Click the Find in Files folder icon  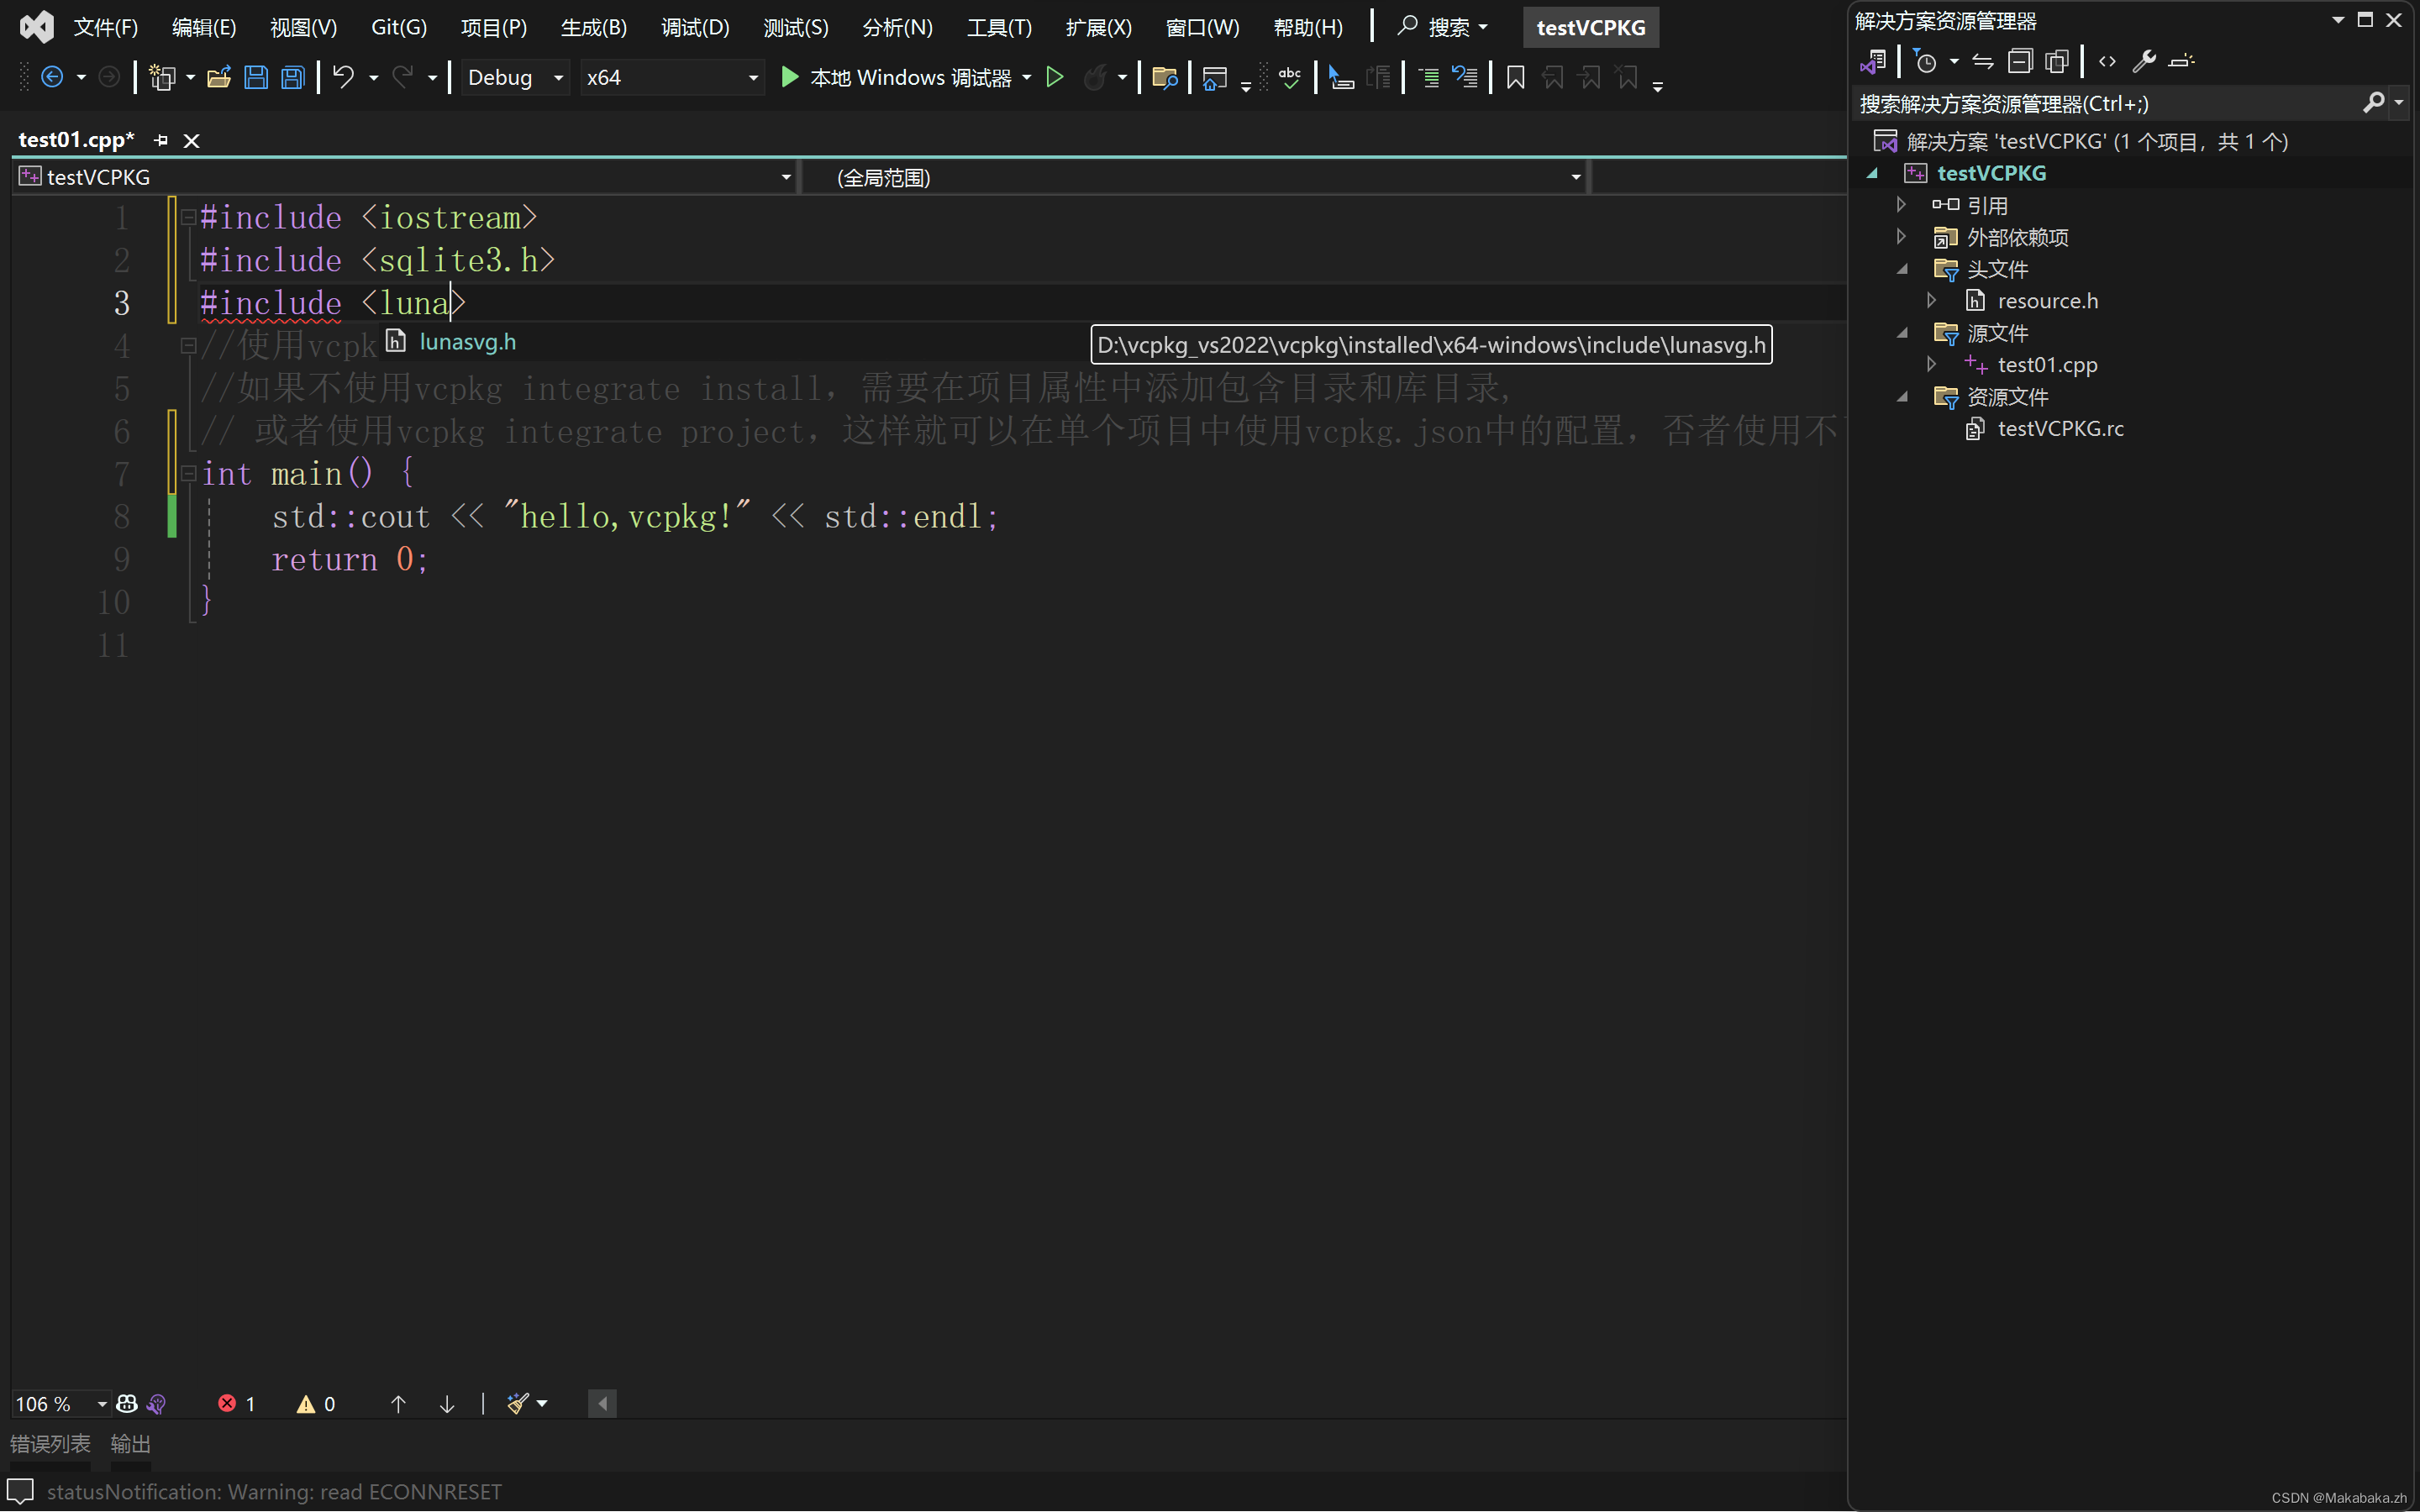[x=1164, y=77]
